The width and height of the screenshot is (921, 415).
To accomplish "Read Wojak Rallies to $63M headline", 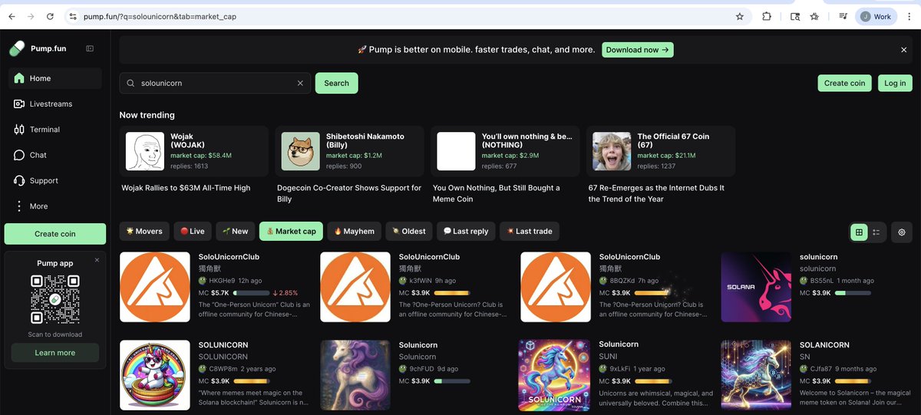I will coord(186,188).
